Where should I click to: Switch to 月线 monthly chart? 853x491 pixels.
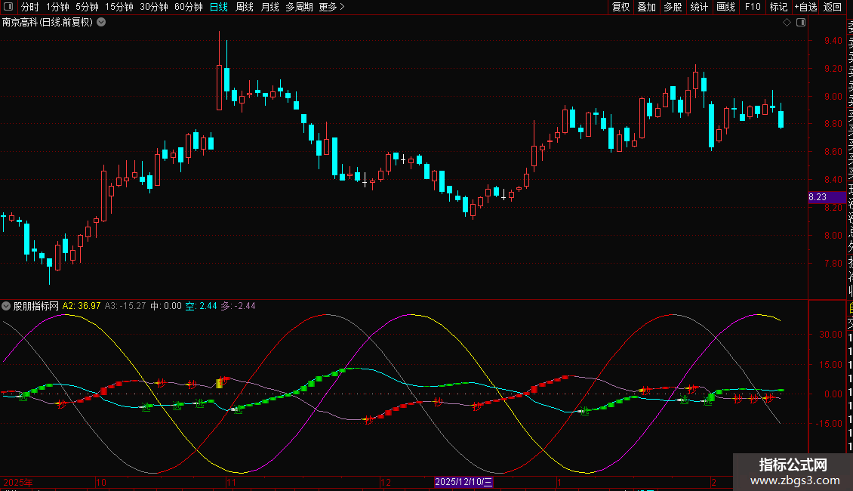pos(269,7)
